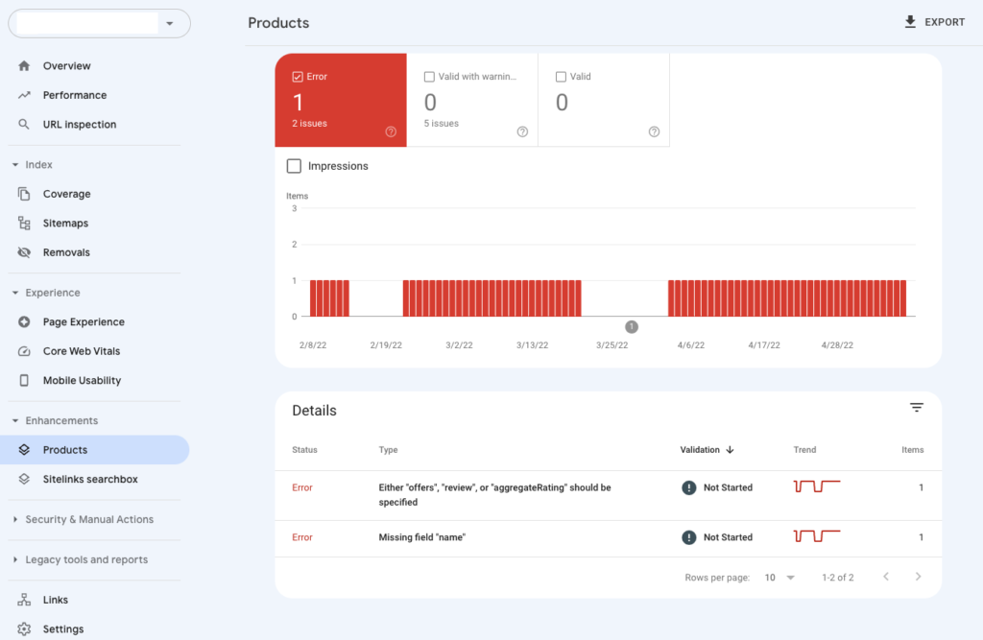Click the 4/28/22 date label on chart
The image size is (983, 640).
point(837,345)
